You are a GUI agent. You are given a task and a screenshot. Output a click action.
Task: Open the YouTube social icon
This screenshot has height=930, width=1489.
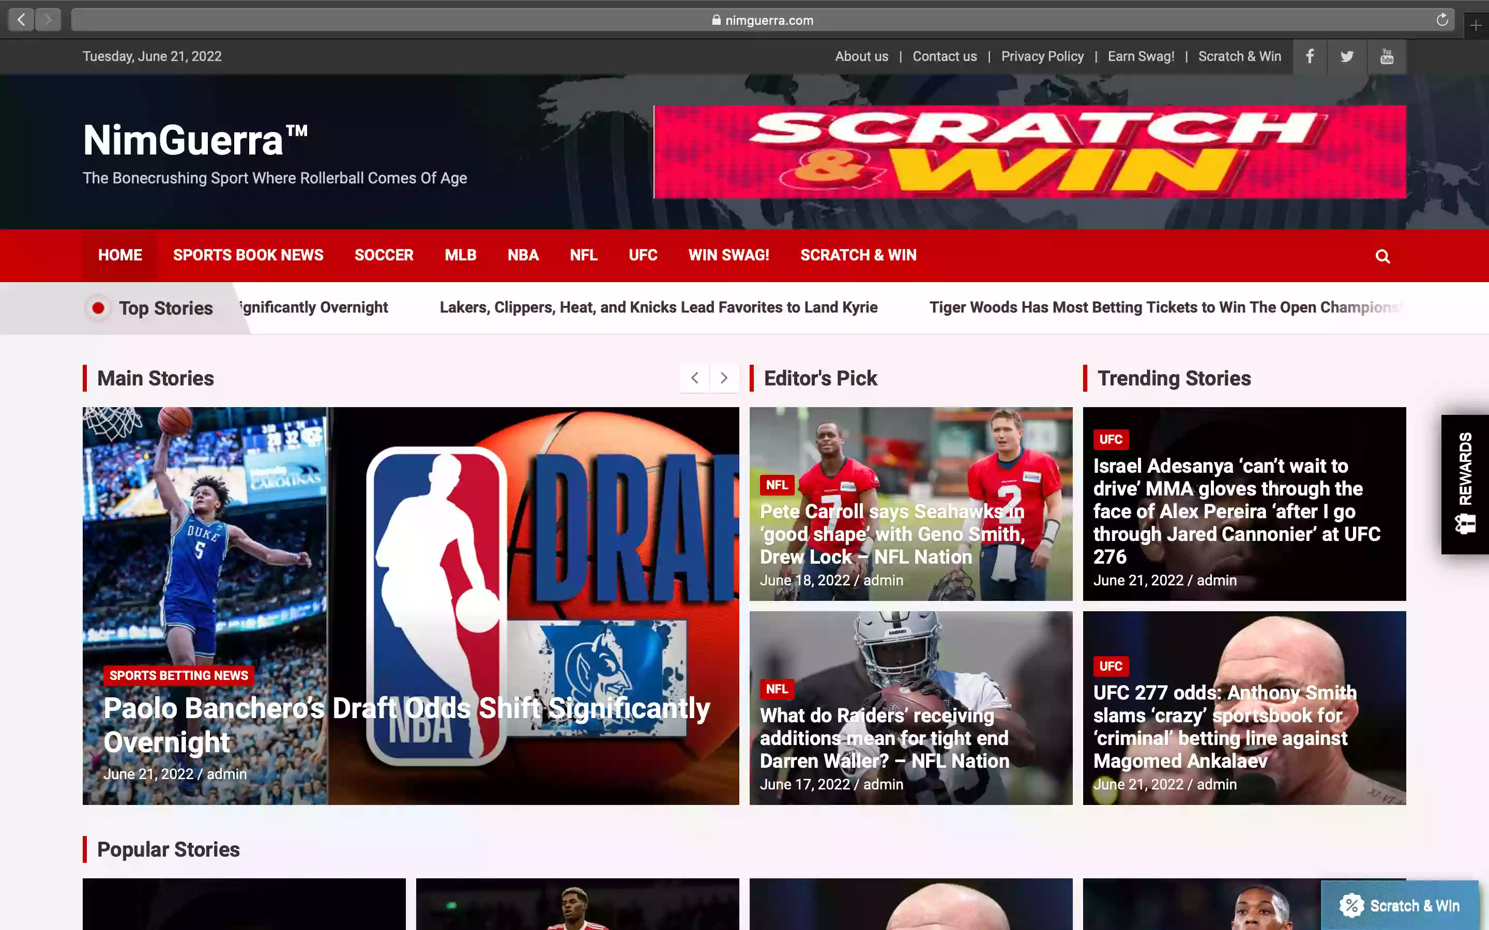click(1386, 57)
